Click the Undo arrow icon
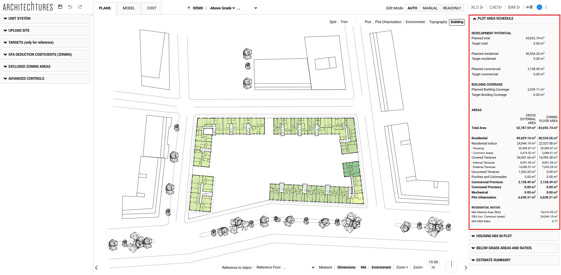The height and width of the screenshot is (275, 561). (70, 6)
